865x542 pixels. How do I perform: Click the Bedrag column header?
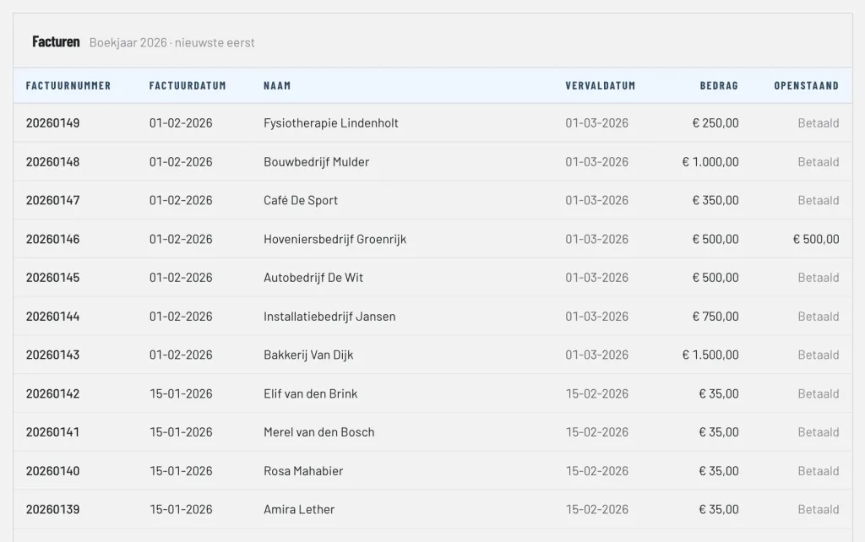coord(719,85)
